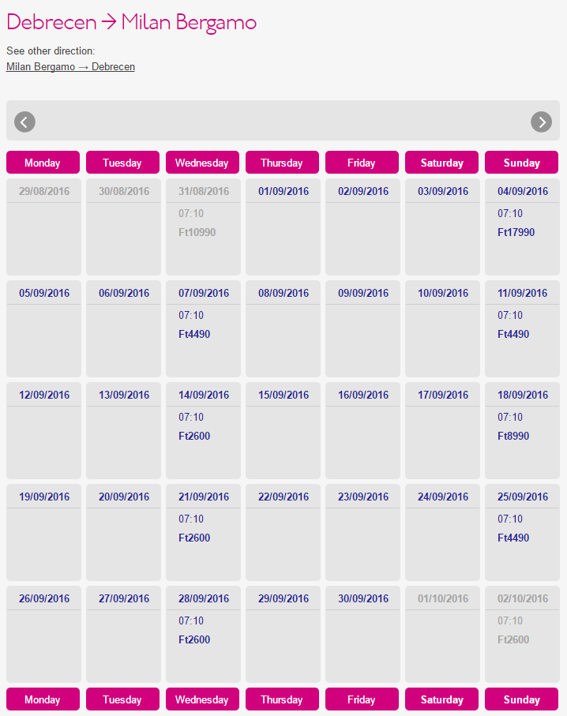Select the 01/09/2016 date
This screenshot has height=716, width=567.
tap(283, 191)
